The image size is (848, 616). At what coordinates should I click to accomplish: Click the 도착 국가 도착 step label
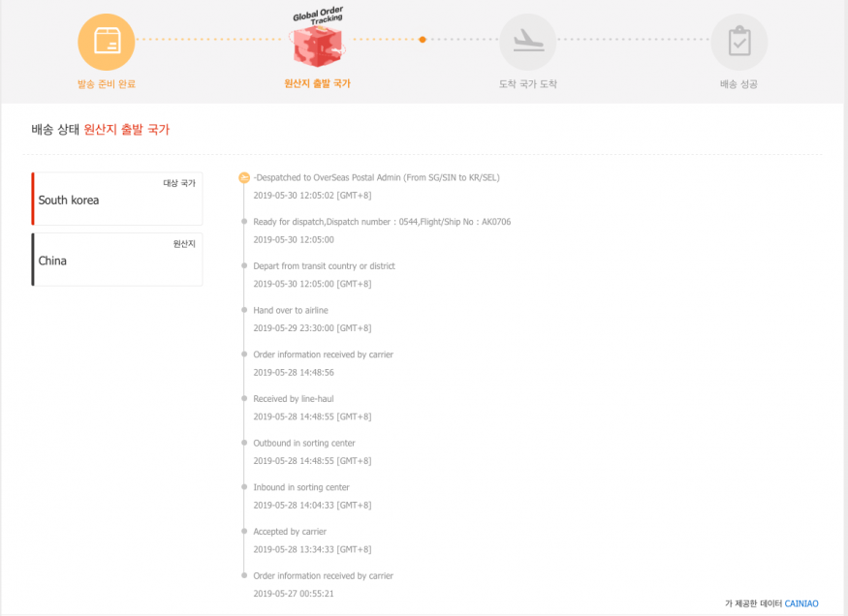click(528, 83)
